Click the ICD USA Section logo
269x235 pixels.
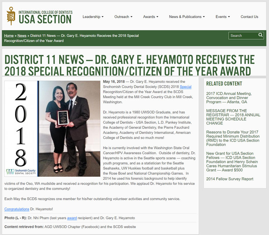pyautogui.click(x=39, y=16)
